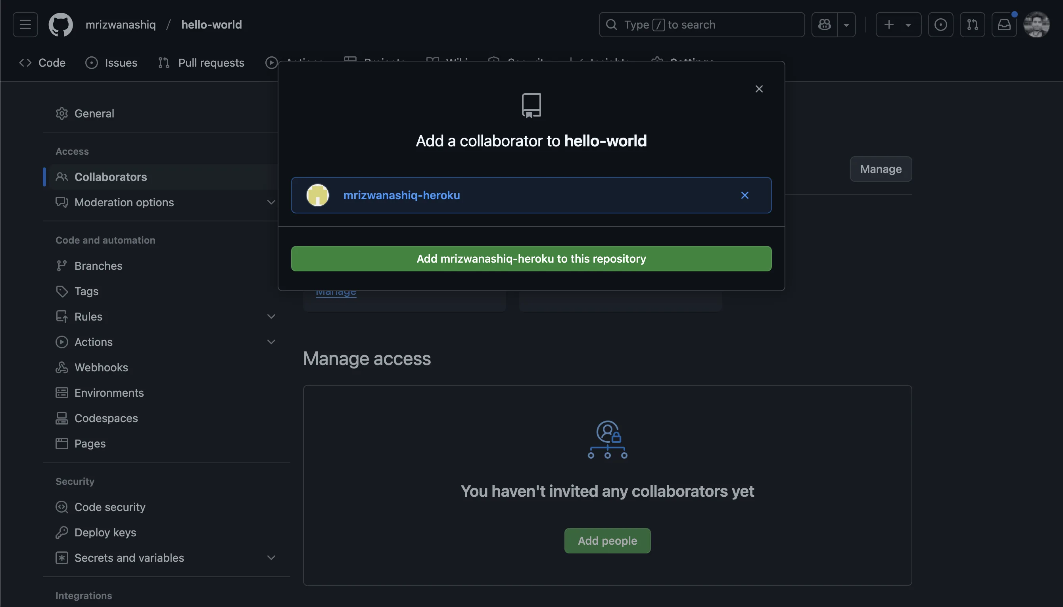The image size is (1063, 607).
Task: Open the hello-world repository link
Action: pos(211,25)
